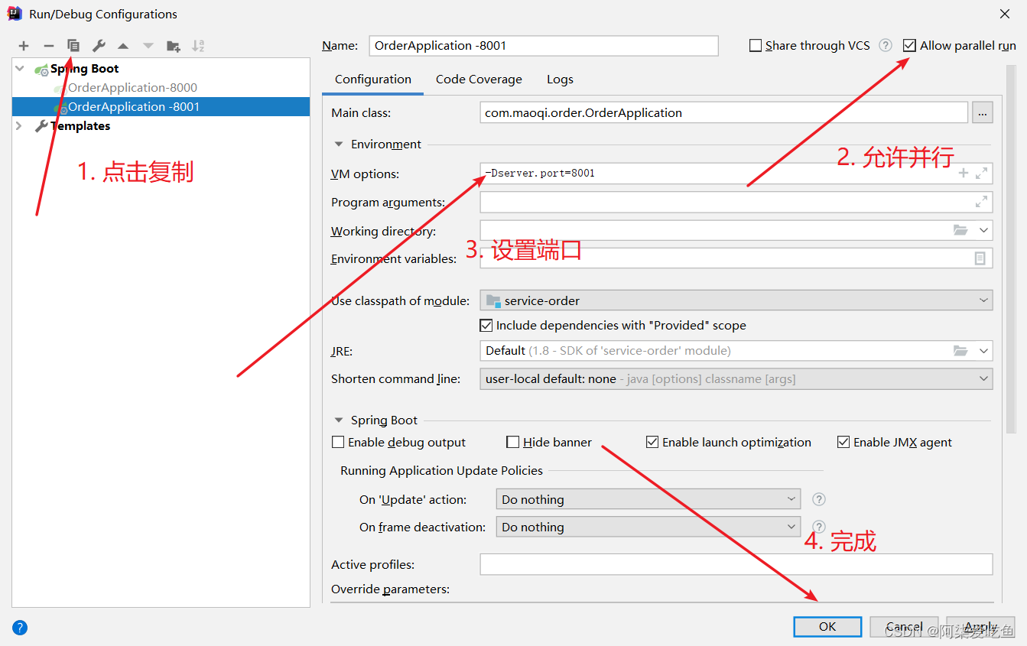Toggle Enable launch optimization checkbox
1027x646 pixels.
(652, 443)
